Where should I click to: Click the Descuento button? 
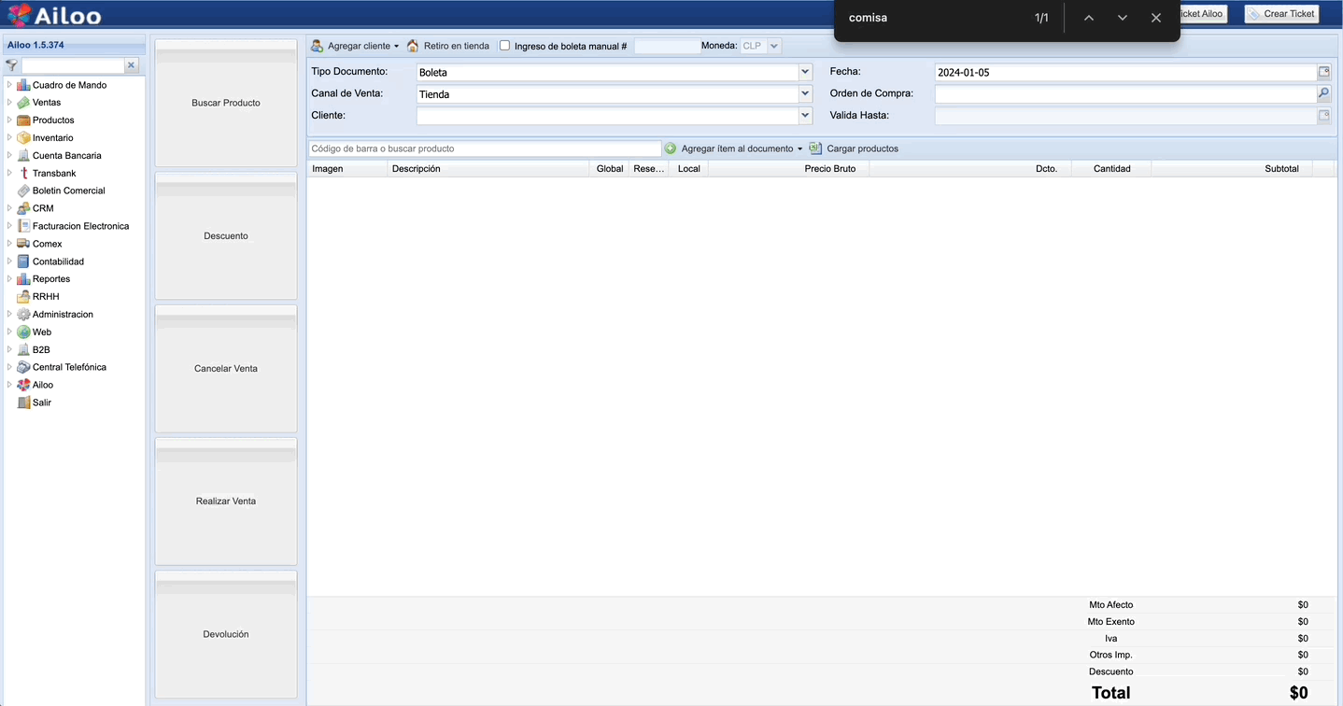226,236
